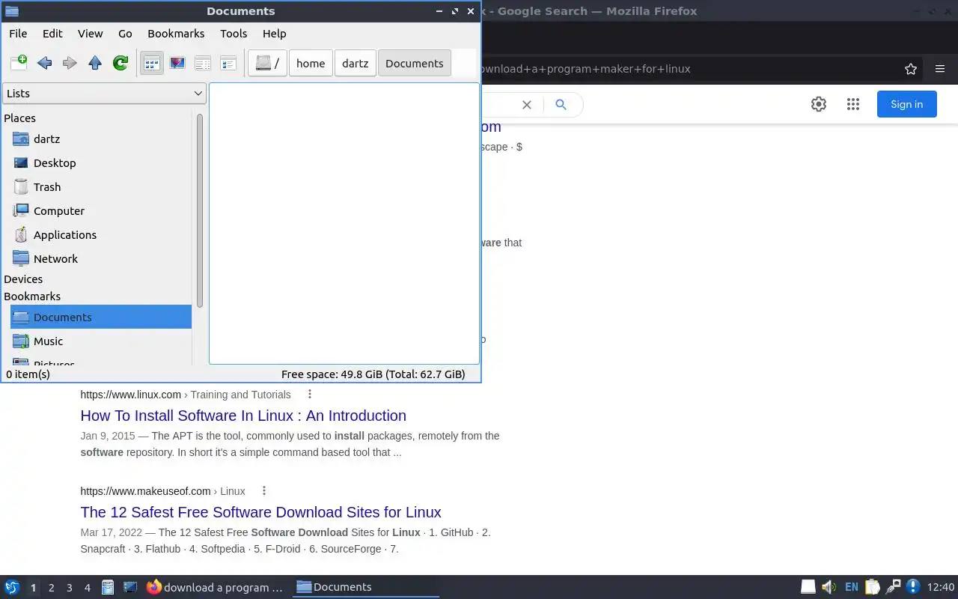Open the network tray icon

click(x=893, y=587)
